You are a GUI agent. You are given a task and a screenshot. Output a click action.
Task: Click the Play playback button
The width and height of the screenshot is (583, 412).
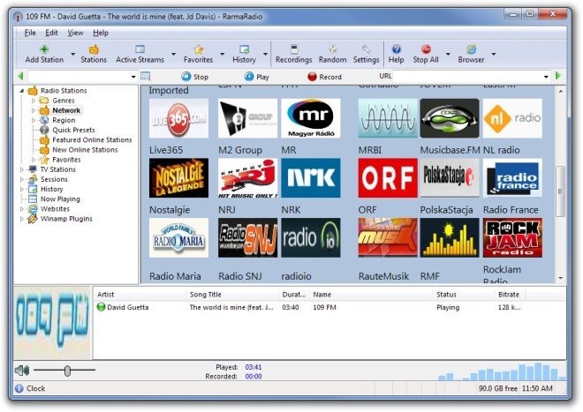coord(256,77)
